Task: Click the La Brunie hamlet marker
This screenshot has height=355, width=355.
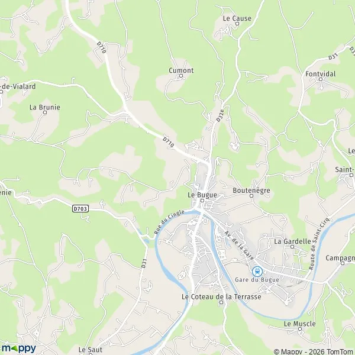Action: pyautogui.click(x=45, y=112)
